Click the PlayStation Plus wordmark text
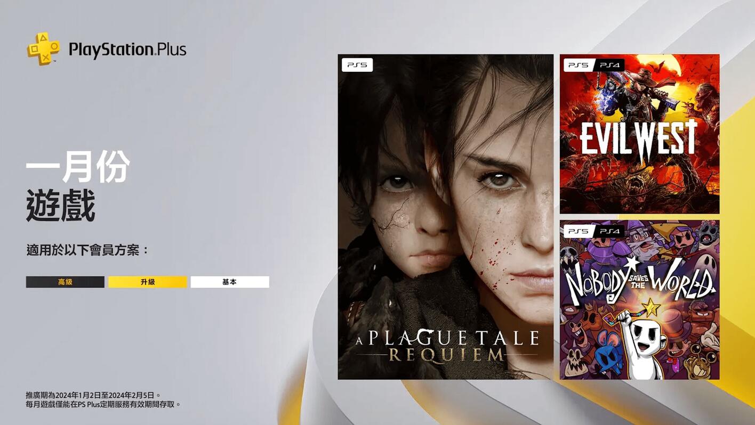 point(127,50)
